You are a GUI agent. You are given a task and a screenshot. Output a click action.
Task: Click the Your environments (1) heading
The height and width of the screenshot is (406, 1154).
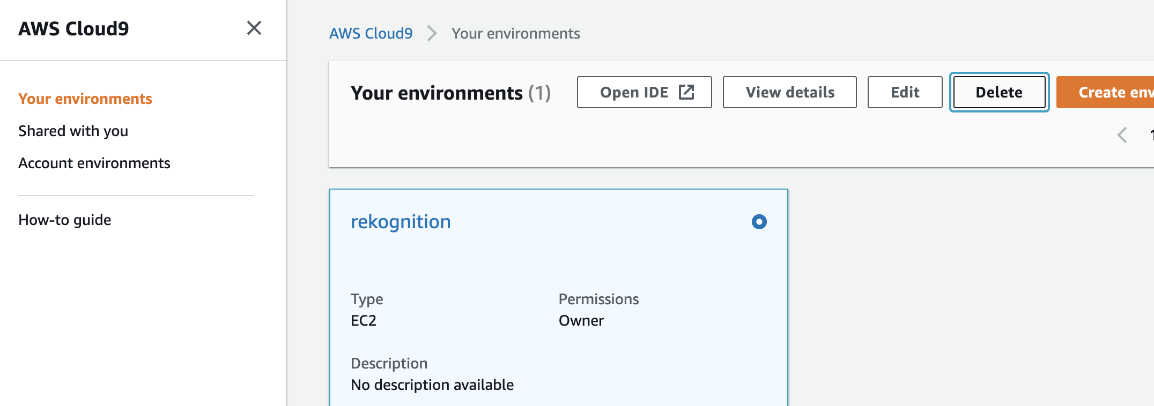pos(450,93)
